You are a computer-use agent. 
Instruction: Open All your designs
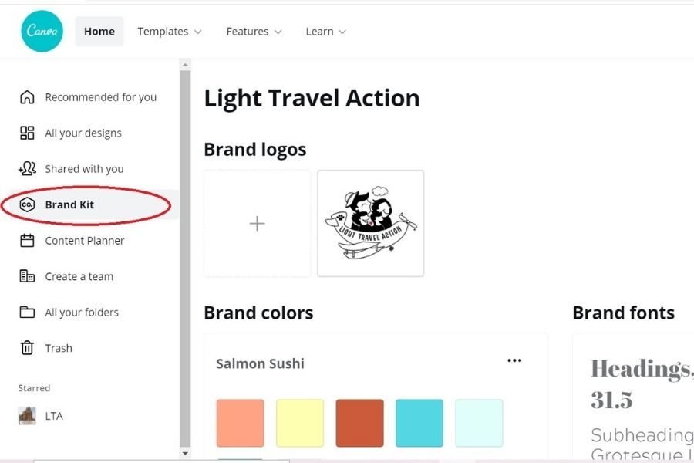click(83, 133)
